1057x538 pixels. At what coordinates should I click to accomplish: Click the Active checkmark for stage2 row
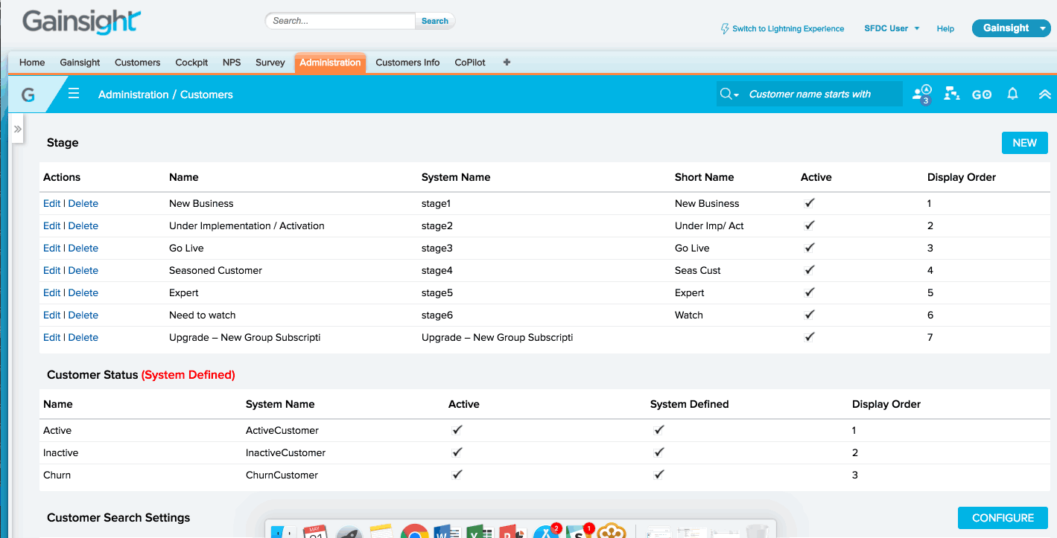810,225
